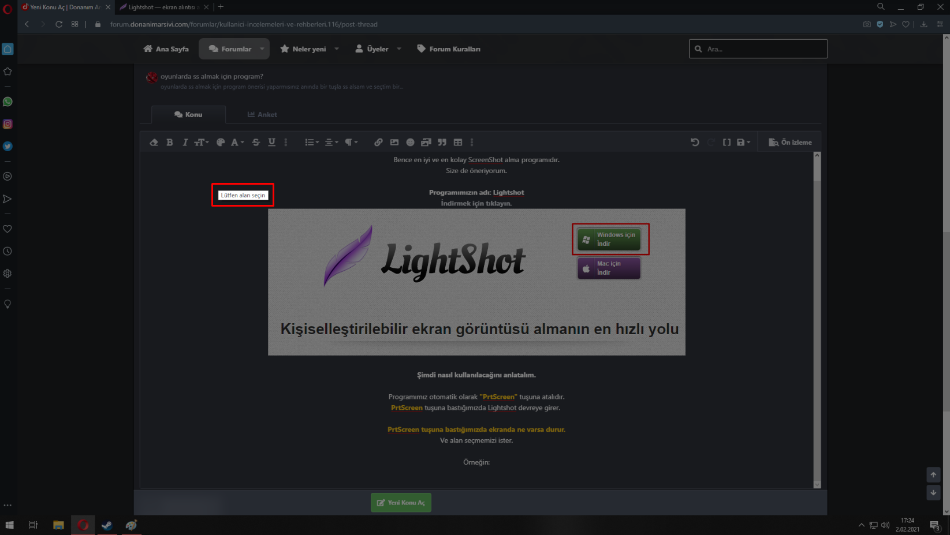
Task: Switch to the Konu tab
Action: point(188,115)
